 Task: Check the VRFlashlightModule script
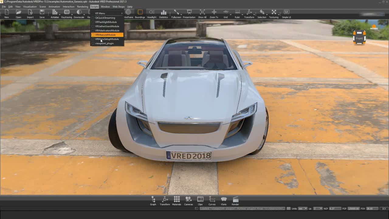(107, 22)
